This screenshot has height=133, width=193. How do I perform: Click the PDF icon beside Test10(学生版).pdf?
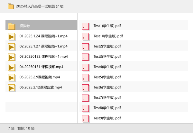pos(85,36)
